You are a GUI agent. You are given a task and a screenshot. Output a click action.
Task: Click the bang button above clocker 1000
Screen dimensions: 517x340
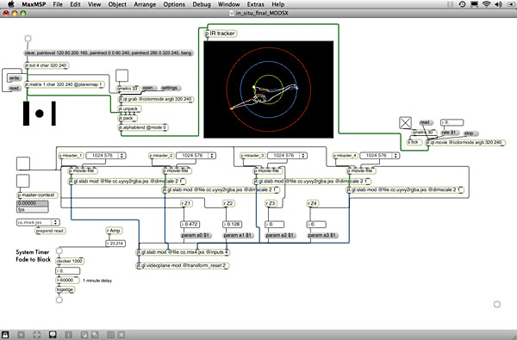tap(59, 251)
